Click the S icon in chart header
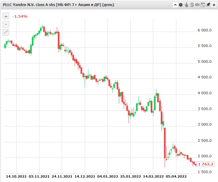The height and width of the screenshot is (182, 218). pos(192,5)
